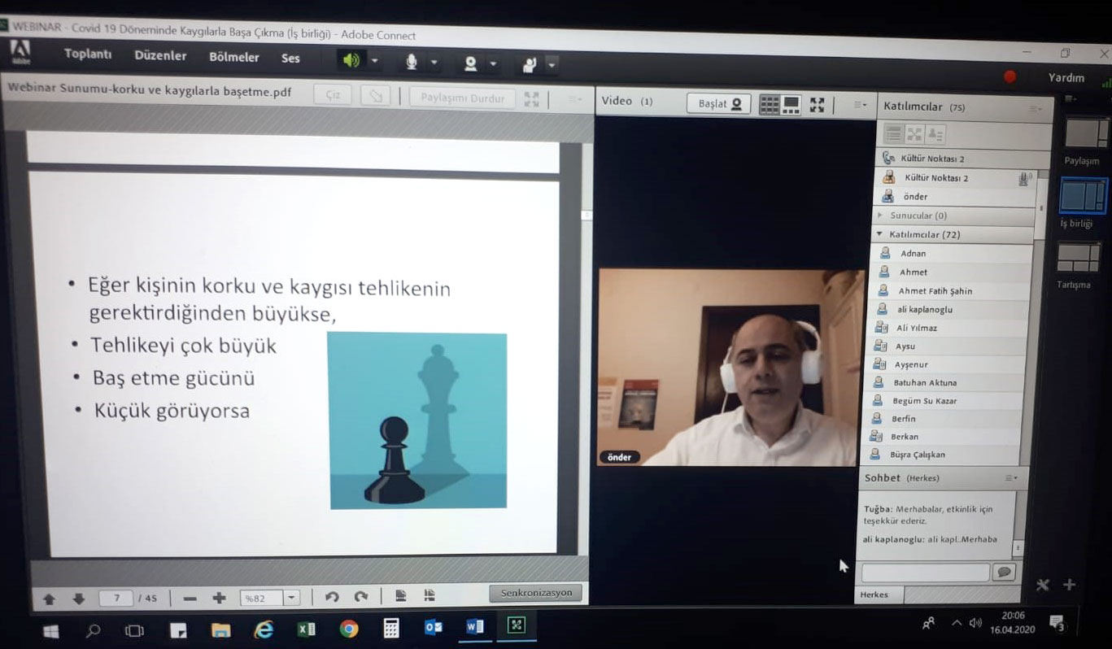Toggle the speaker audio icon
This screenshot has height=649, width=1112.
tap(351, 61)
